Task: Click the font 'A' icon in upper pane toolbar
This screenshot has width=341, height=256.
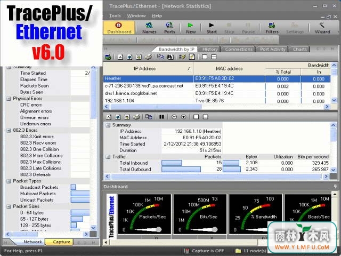Action: pos(120,57)
